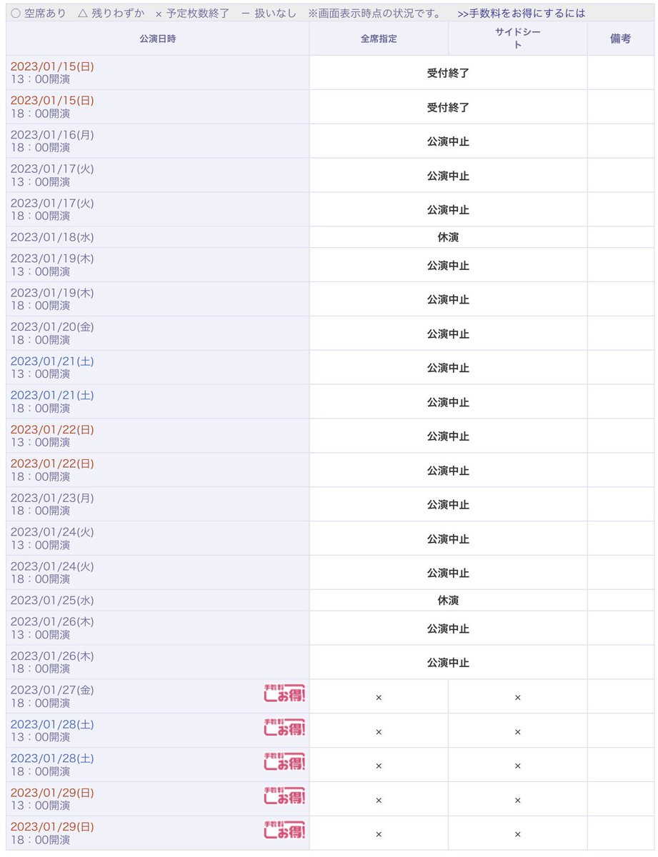The width and height of the screenshot is (658, 857).
Task: Select サイドシート × mark for 01/27 18:00
Action: pos(518,698)
